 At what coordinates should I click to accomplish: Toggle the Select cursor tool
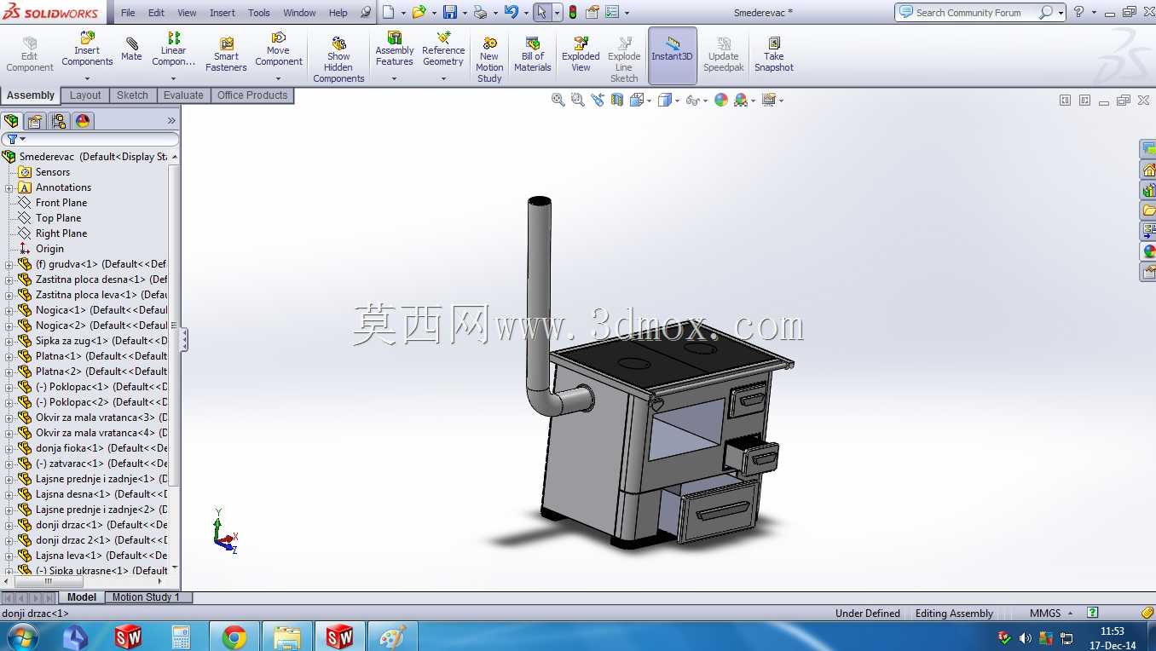click(x=541, y=12)
